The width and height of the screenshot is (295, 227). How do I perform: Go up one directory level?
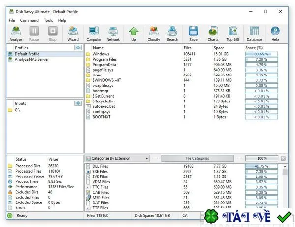(x=134, y=34)
